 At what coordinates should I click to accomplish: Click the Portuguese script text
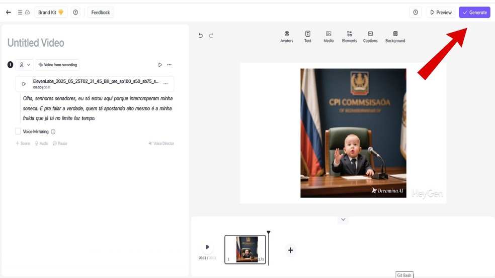tap(98, 108)
